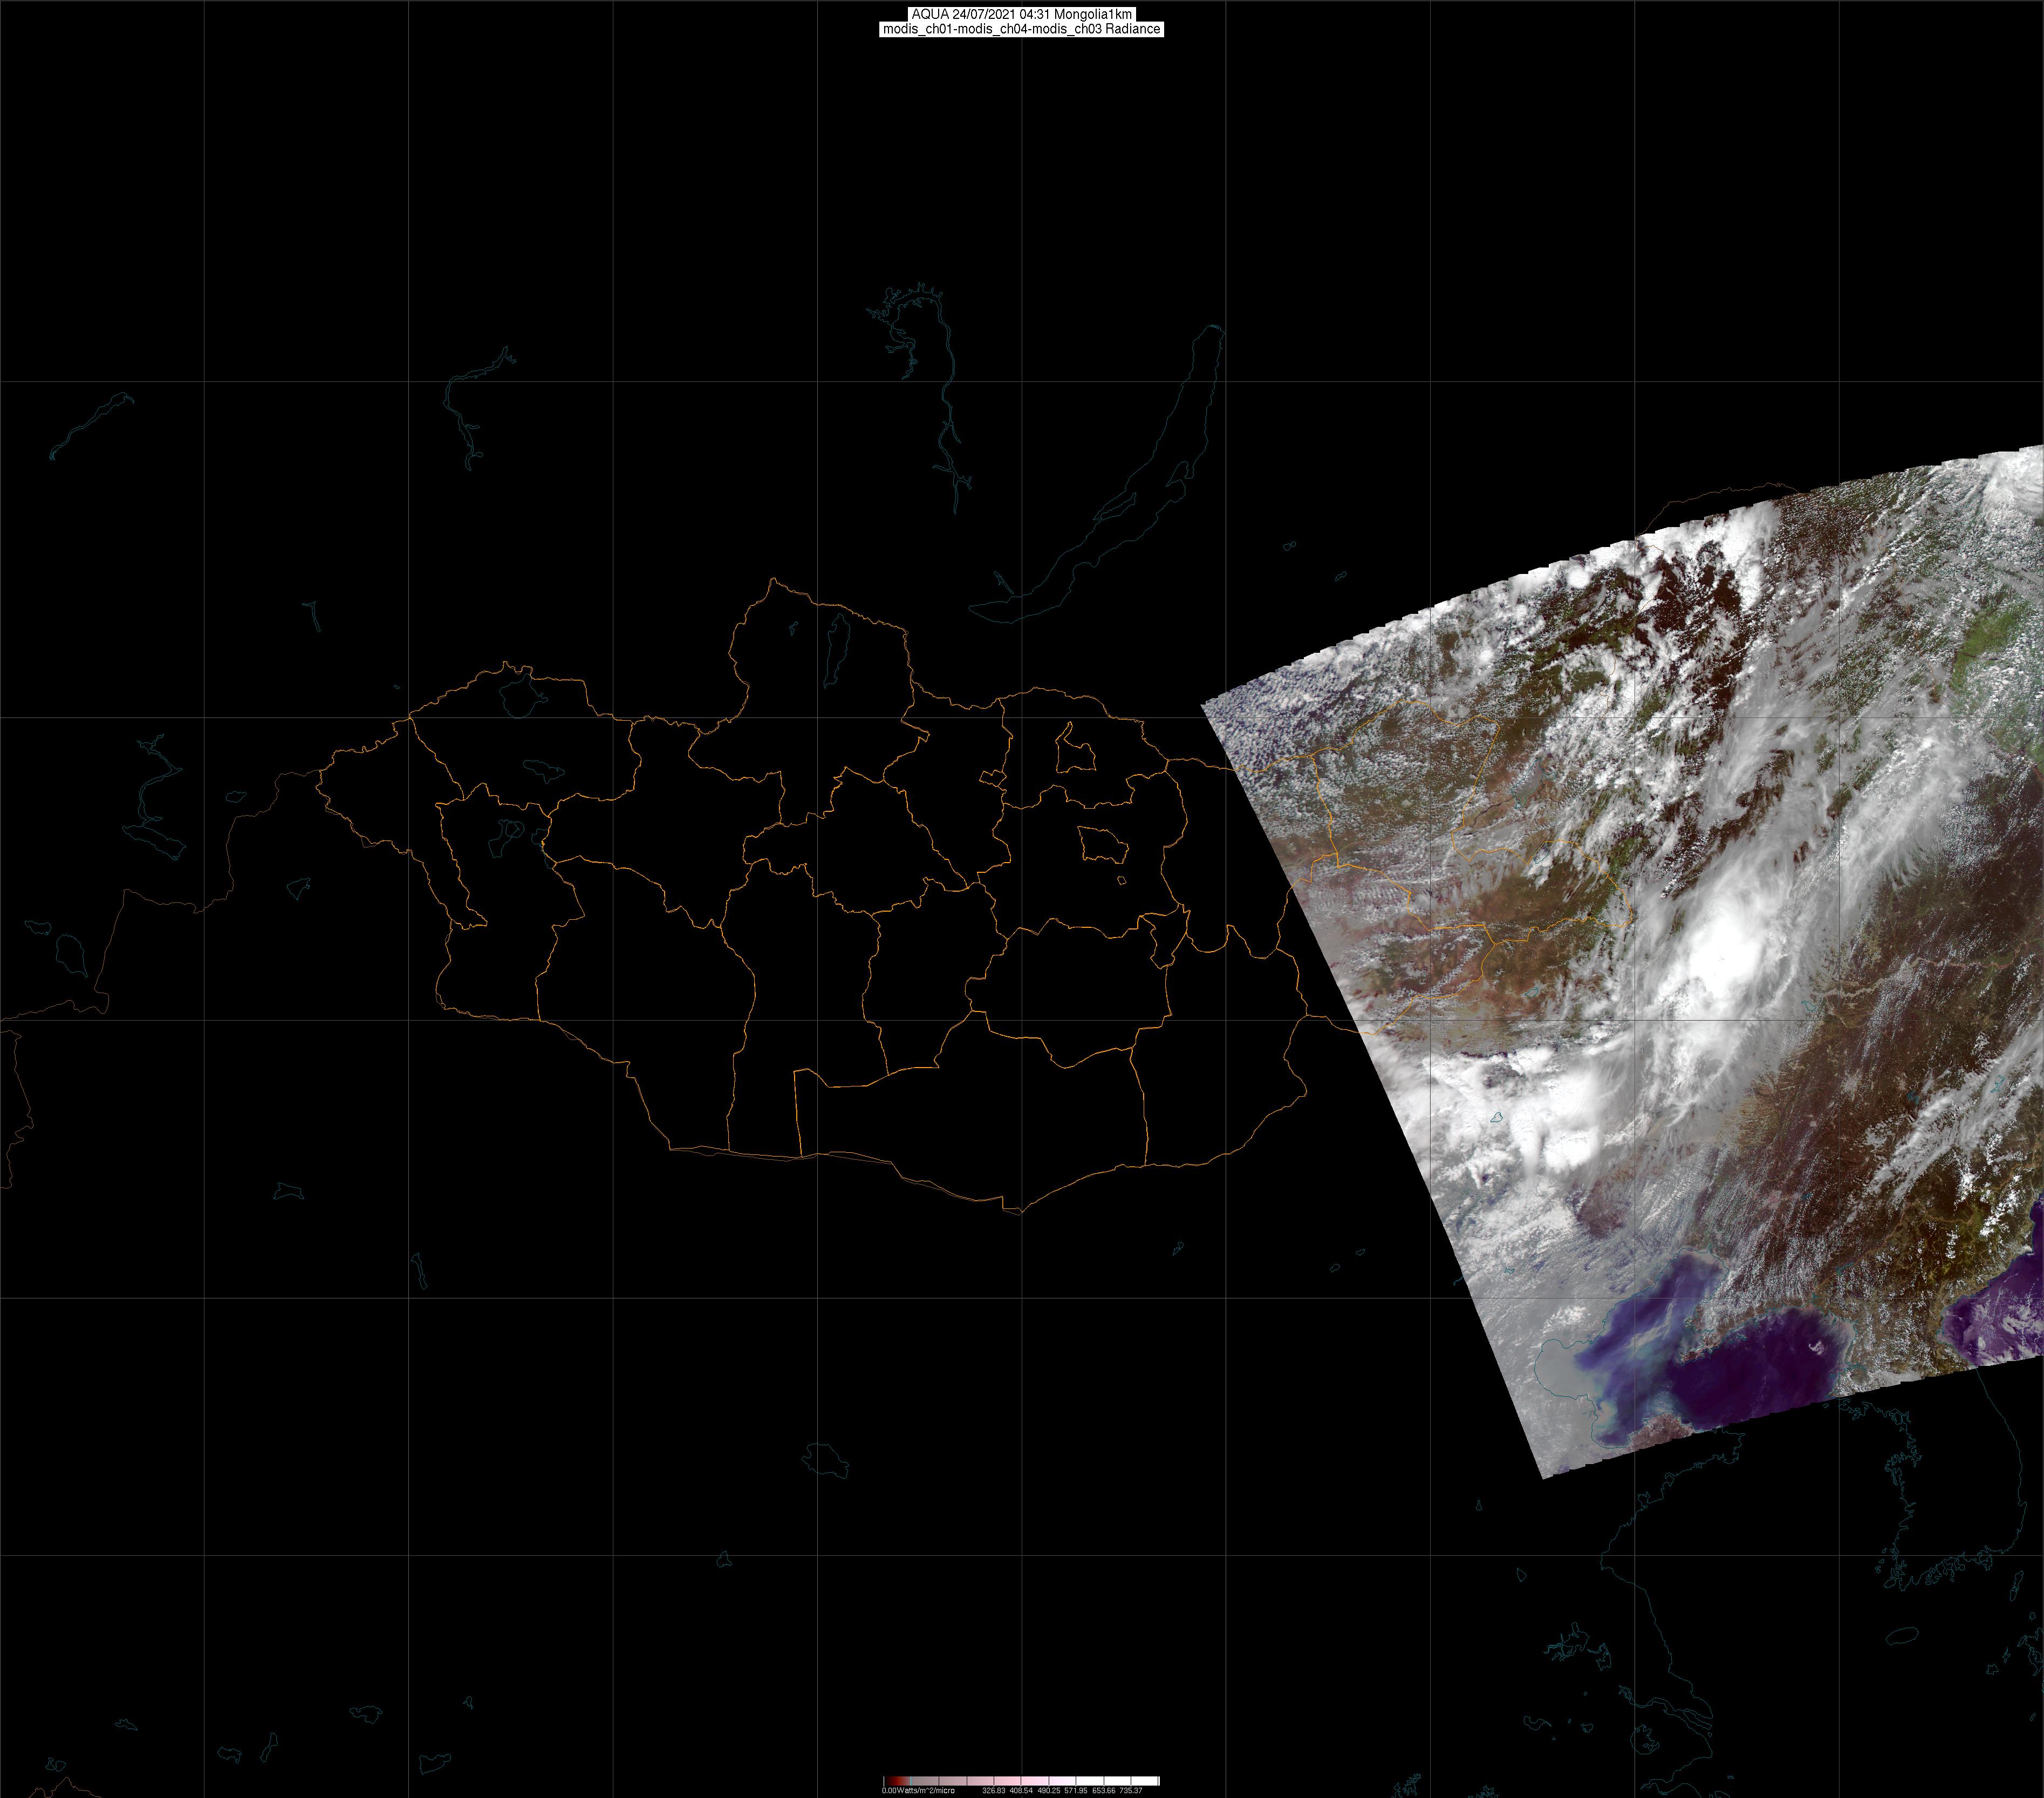This screenshot has height=1798, width=2044.
Task: Click the modis channel Radiance caption
Action: point(1021,29)
